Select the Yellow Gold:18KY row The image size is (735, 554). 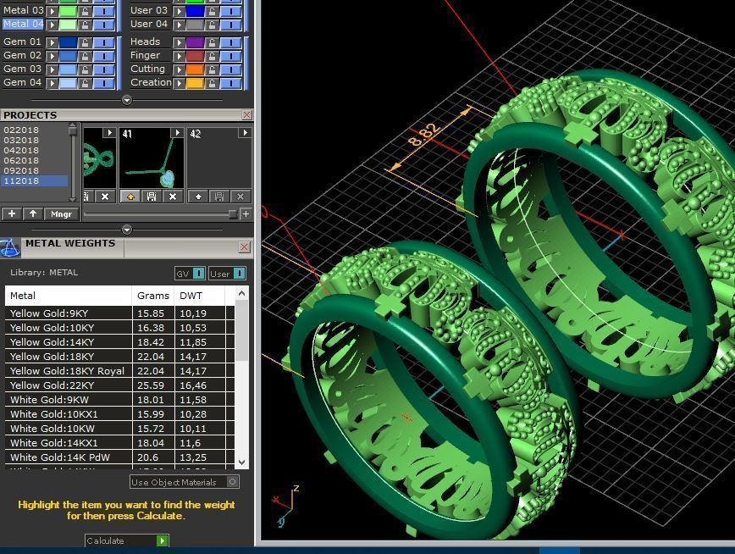click(119, 357)
